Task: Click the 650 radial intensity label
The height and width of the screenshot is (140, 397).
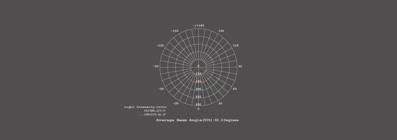Action: [x=198, y=104]
